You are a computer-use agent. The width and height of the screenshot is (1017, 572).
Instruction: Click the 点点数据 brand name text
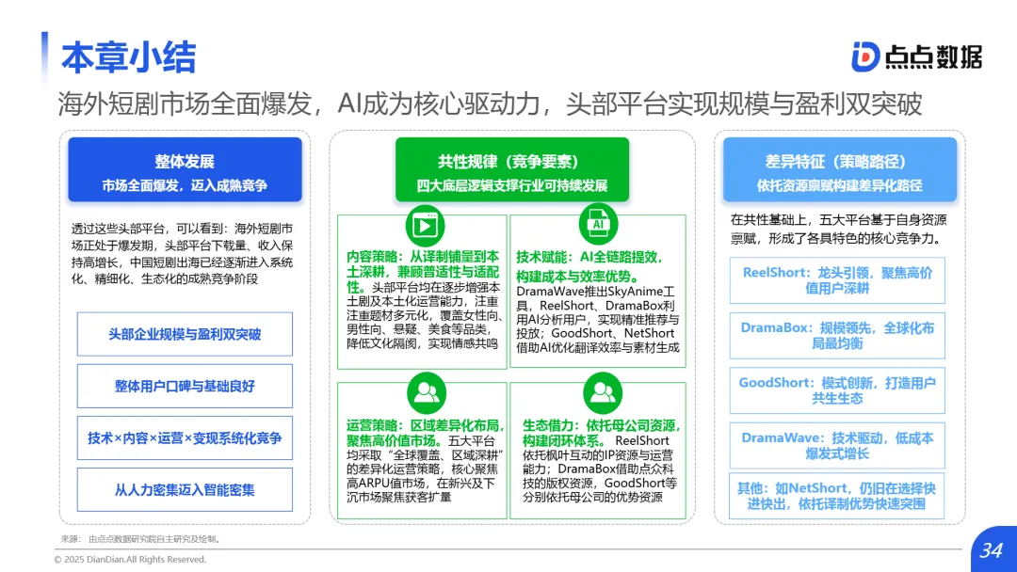[x=935, y=57]
